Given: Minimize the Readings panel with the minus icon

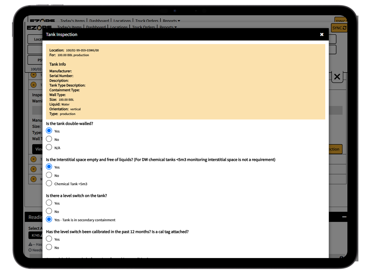Looking at the screenshot, I should pos(344,217).
